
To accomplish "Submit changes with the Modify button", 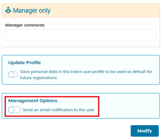I will point(145,131).
